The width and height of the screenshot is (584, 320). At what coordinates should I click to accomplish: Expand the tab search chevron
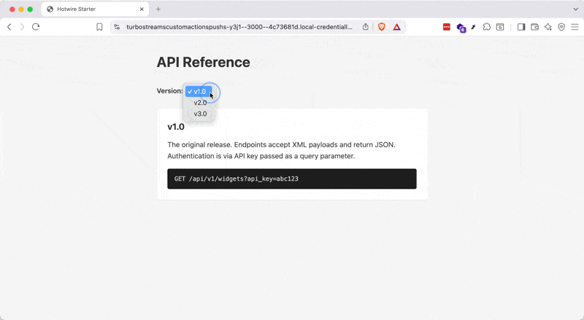575,9
